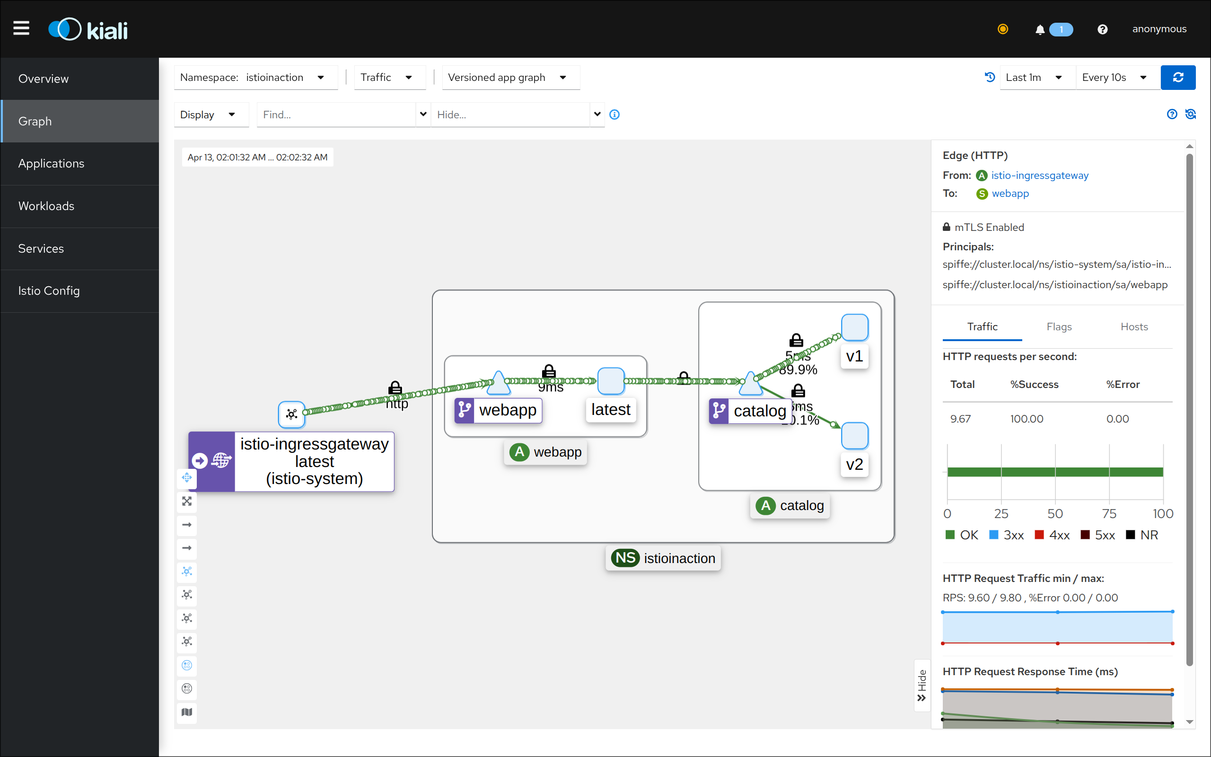
Task: Select the blue namespace-box layout circle icon
Action: [187, 665]
